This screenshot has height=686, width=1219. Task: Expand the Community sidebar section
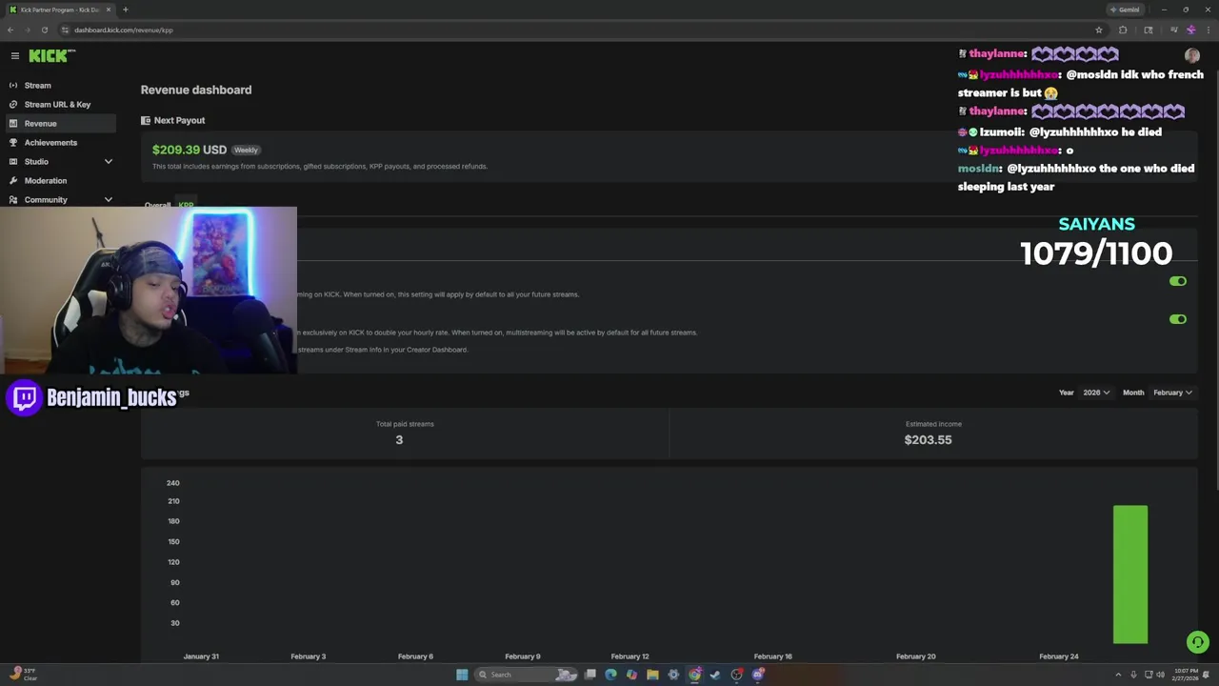[x=108, y=199]
